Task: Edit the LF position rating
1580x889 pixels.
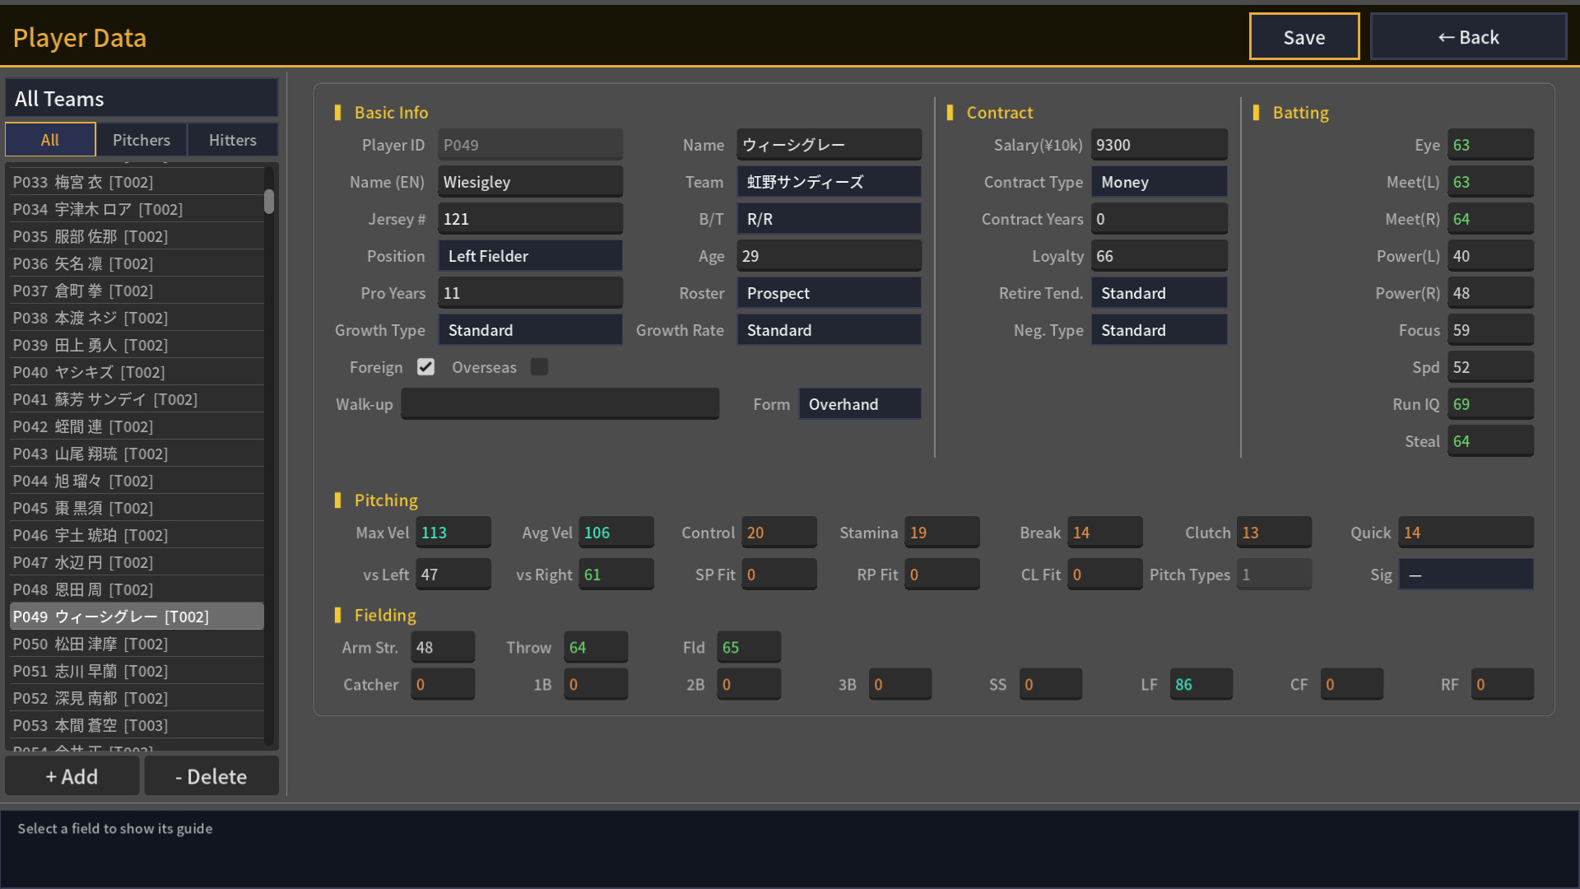Action: click(1201, 685)
